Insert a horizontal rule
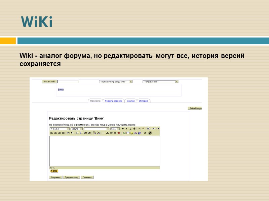 [103, 133]
